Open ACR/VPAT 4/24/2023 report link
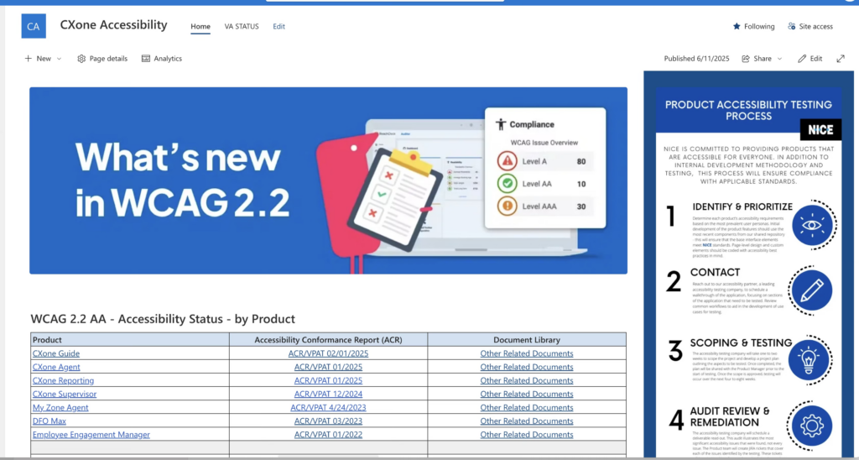This screenshot has height=460, width=859. [x=328, y=407]
